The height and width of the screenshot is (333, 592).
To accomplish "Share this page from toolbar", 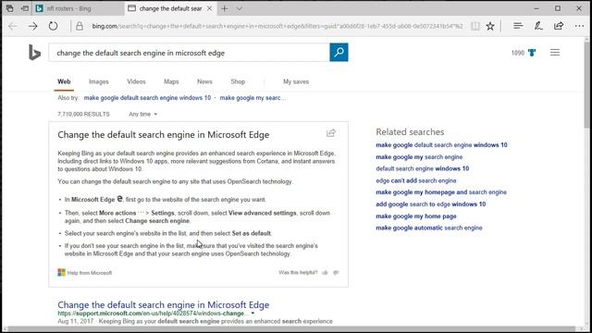I will (559, 26).
